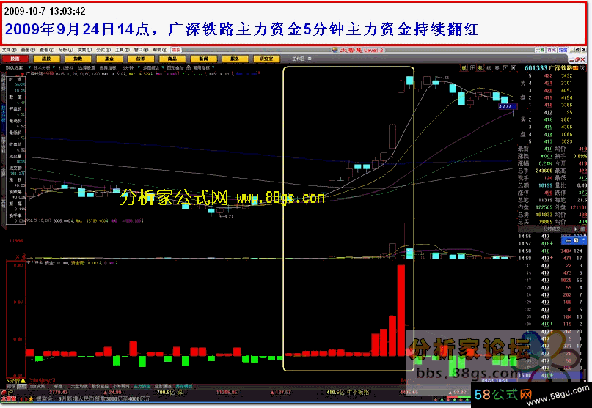The image size is (592, 408).
Task: Select the 商品 category button
Action: [172, 59]
